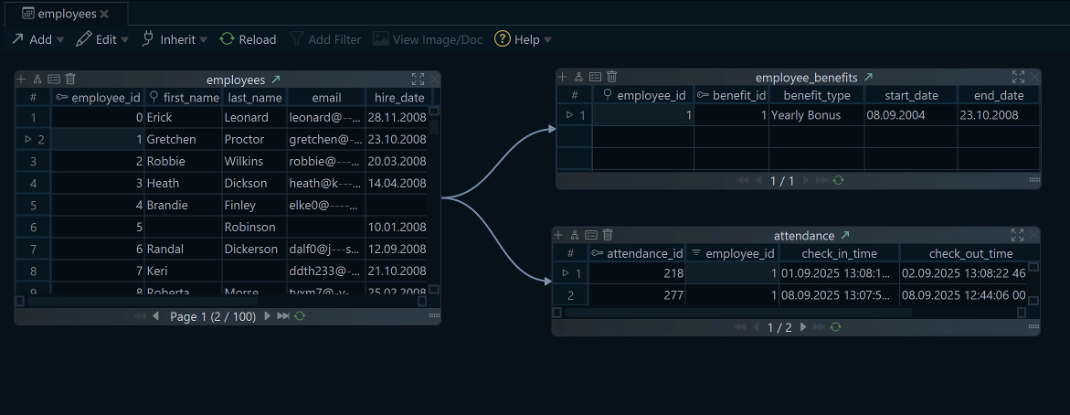Open the Add dropdown menu
The image size is (1070, 415).
coord(37,39)
